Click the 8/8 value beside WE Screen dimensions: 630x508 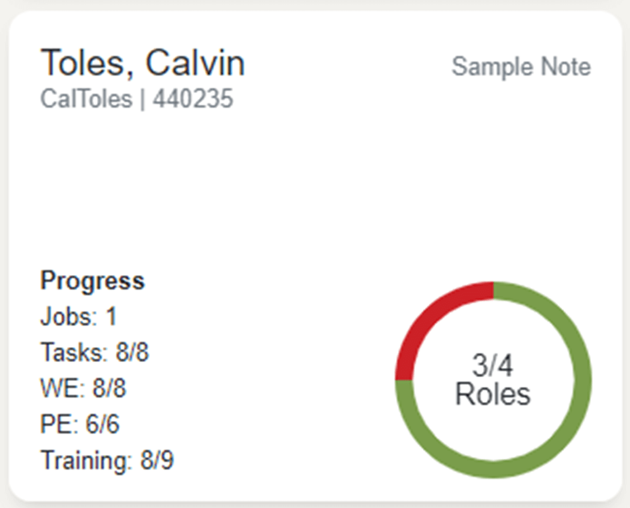pos(109,389)
